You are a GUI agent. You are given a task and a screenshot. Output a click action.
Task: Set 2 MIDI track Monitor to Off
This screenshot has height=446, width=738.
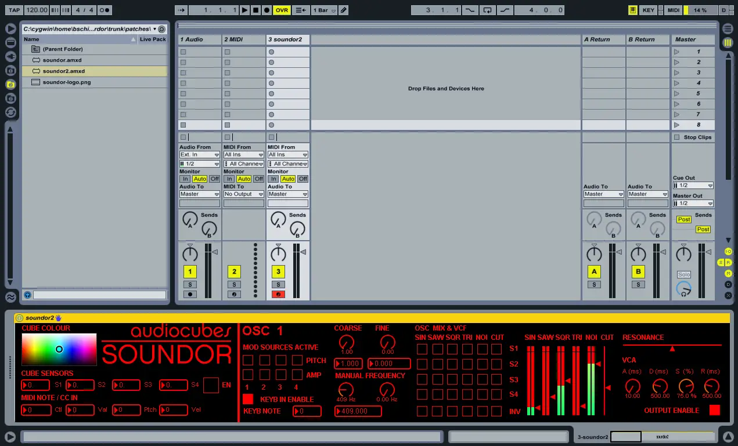[259, 179]
